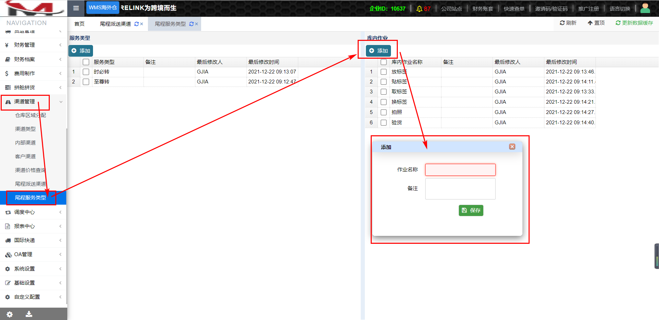Image resolution: width=659 pixels, height=320 pixels.
Task: Click the 快速查单 header link
Action: tap(514, 9)
